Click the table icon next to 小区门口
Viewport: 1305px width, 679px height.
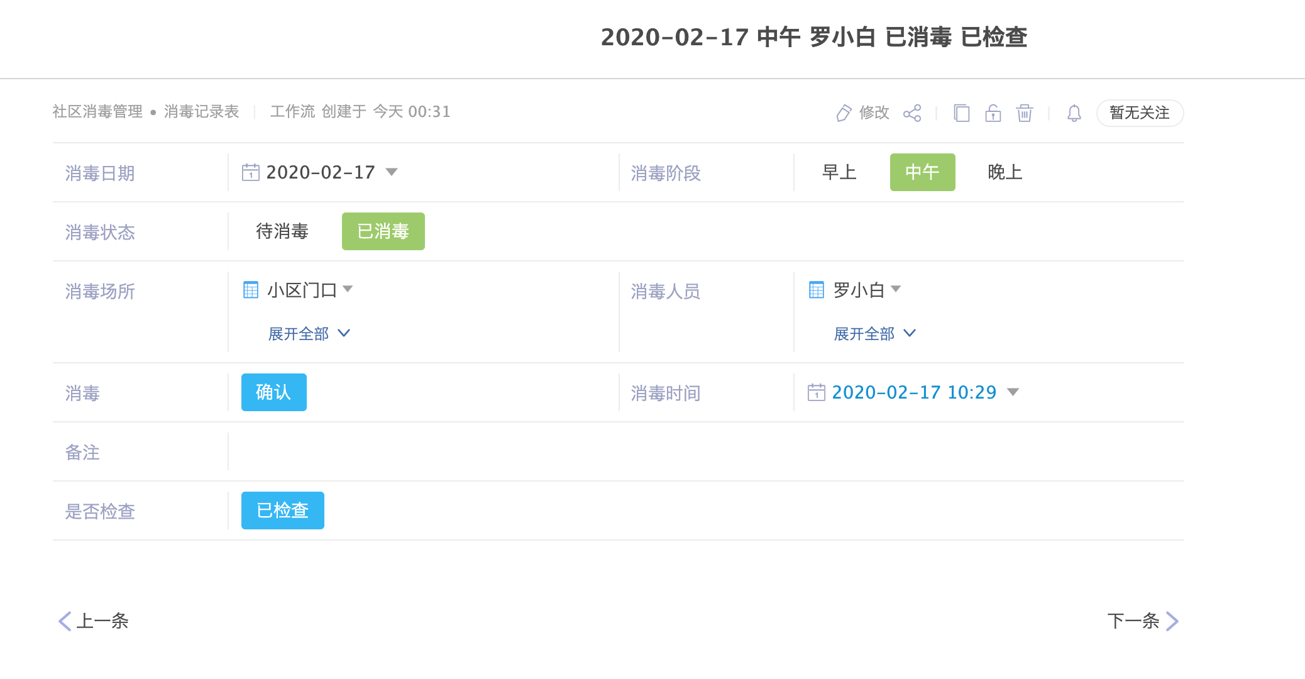(251, 290)
